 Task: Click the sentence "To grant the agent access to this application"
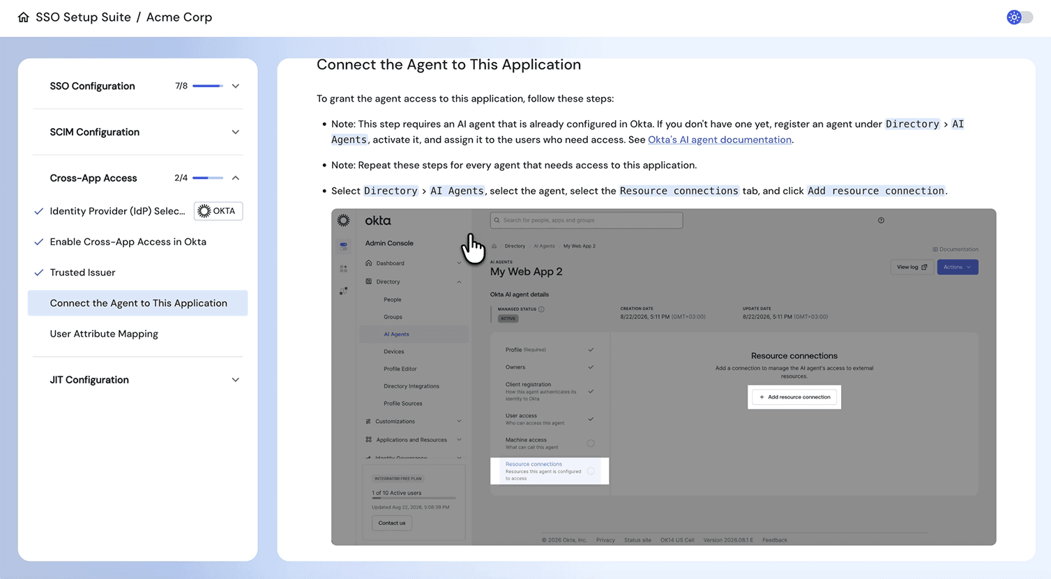click(465, 99)
